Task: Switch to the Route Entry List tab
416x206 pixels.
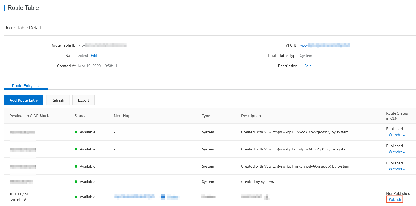Action: 26,86
